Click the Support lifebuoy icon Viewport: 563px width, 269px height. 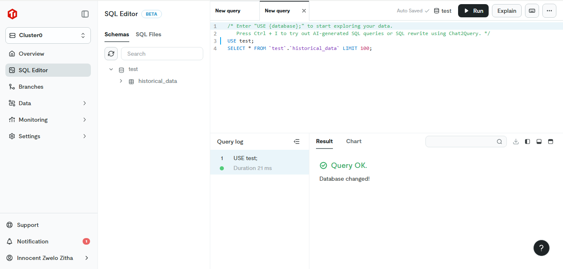(10, 225)
